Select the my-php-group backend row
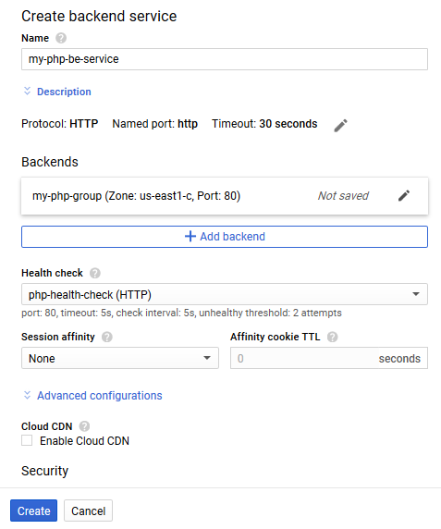This screenshot has height=529, width=441. pos(225,196)
